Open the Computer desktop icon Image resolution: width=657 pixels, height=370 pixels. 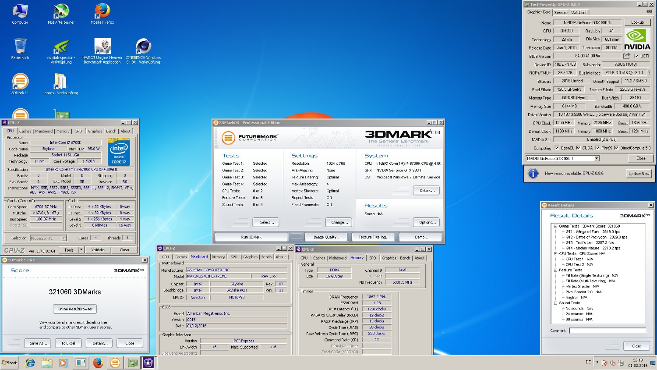pos(20,14)
